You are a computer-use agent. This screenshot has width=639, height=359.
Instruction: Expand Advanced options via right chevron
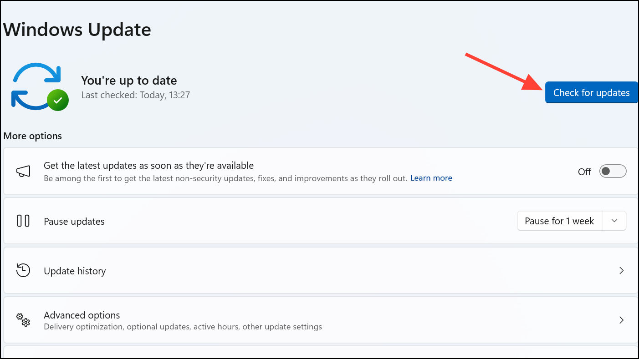click(622, 320)
